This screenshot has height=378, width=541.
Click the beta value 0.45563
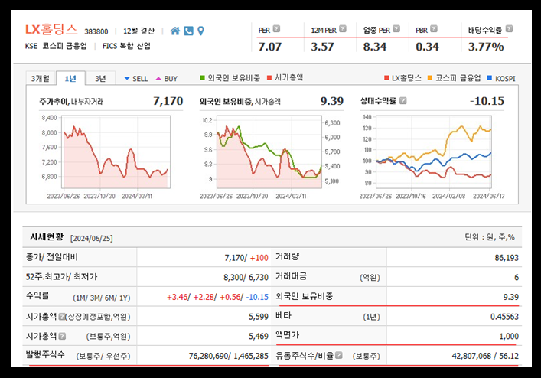click(504, 317)
